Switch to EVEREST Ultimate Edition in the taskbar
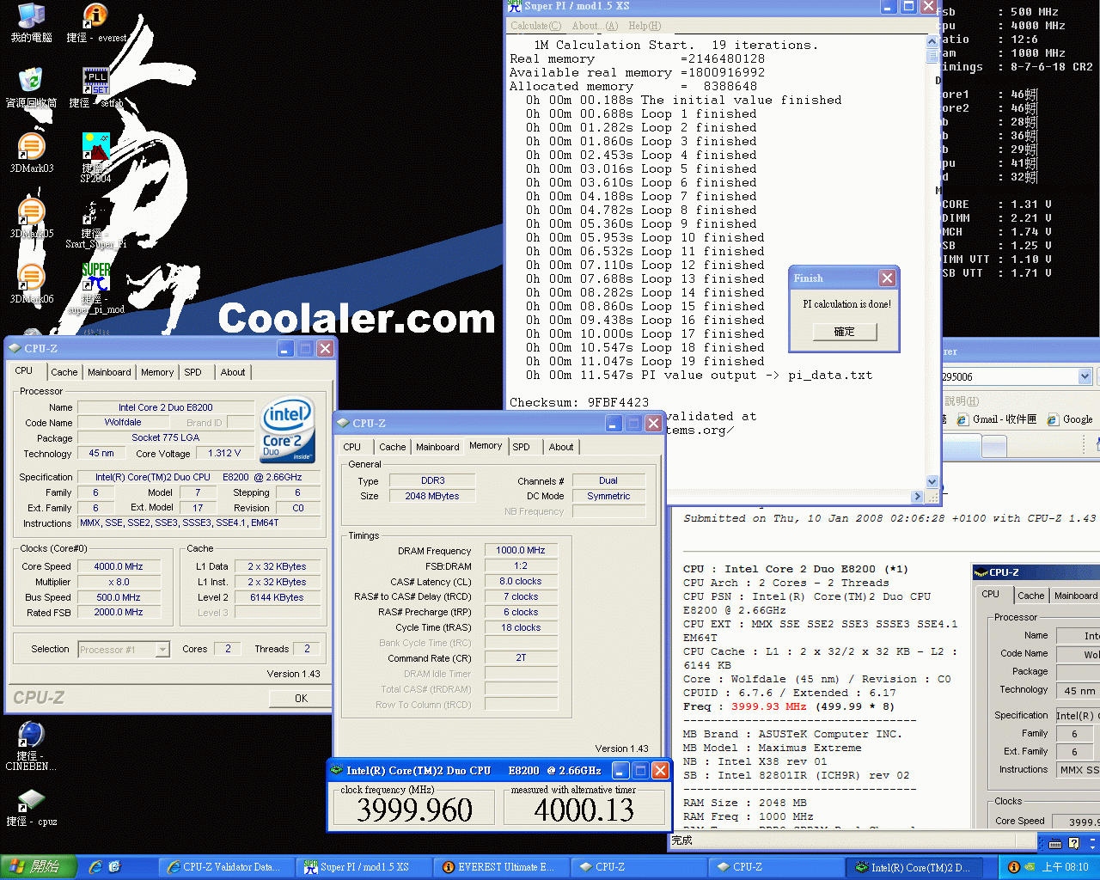1100x880 pixels. click(x=502, y=867)
